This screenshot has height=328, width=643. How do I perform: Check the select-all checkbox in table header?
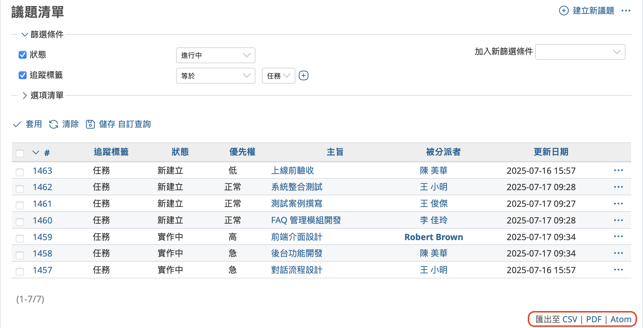pyautogui.click(x=20, y=153)
